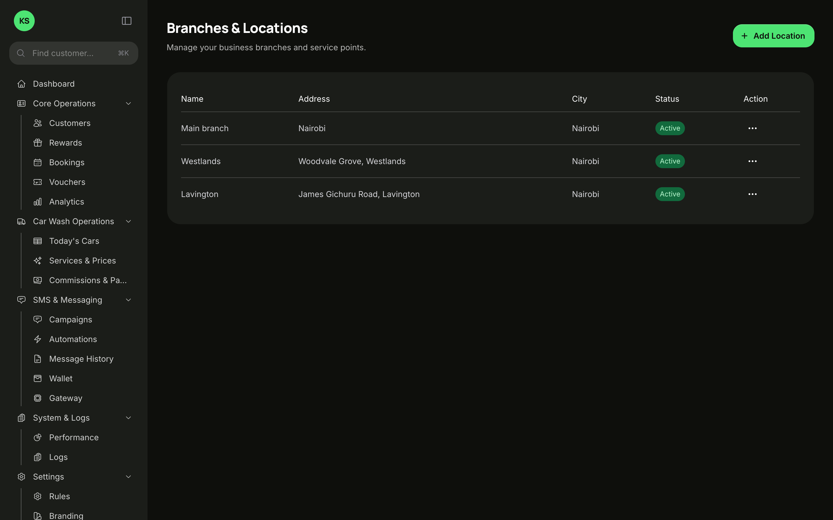This screenshot has width=833, height=520.
Task: Click the Bookings calendar icon
Action: pyautogui.click(x=38, y=162)
